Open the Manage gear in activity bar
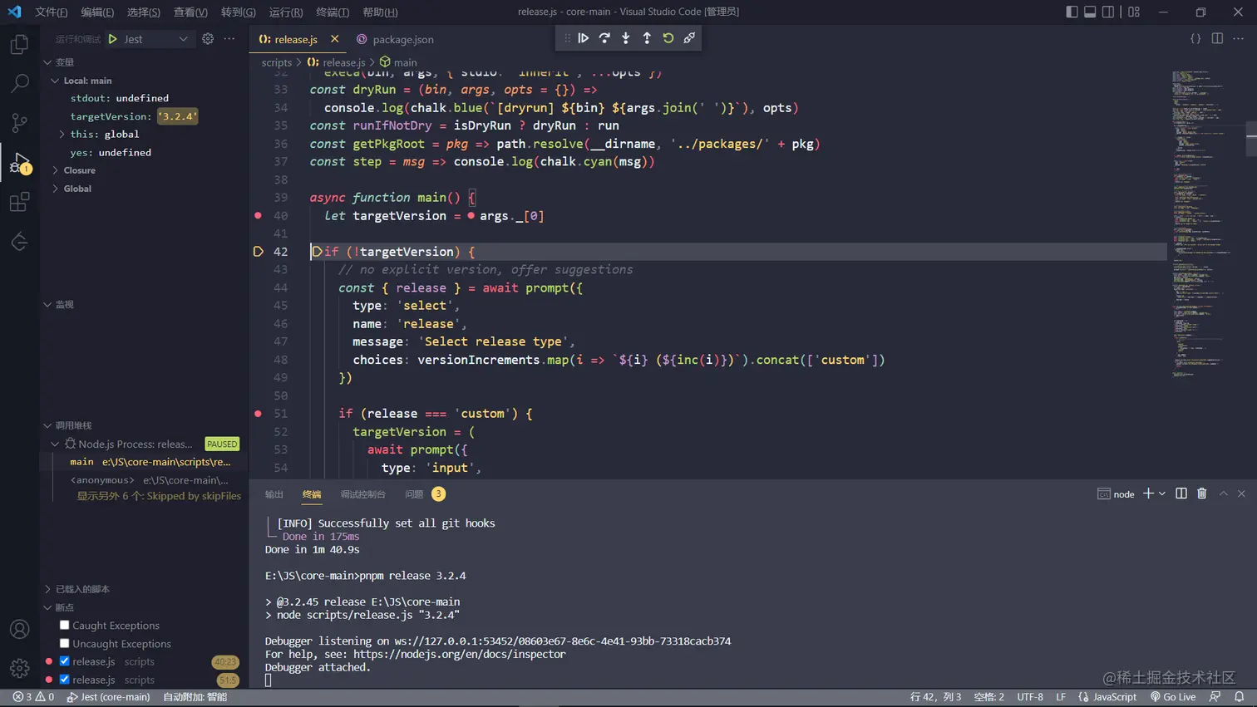Screen dimensions: 1257x707 (x=19, y=668)
